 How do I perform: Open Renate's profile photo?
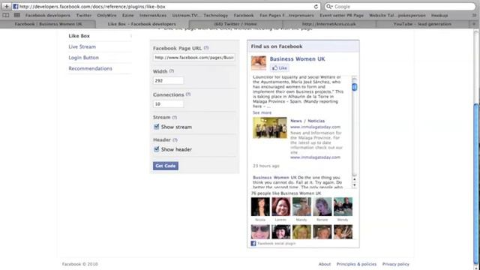click(322, 207)
